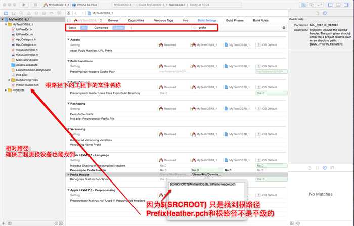Collapse the Assets settings section

tap(68, 40)
